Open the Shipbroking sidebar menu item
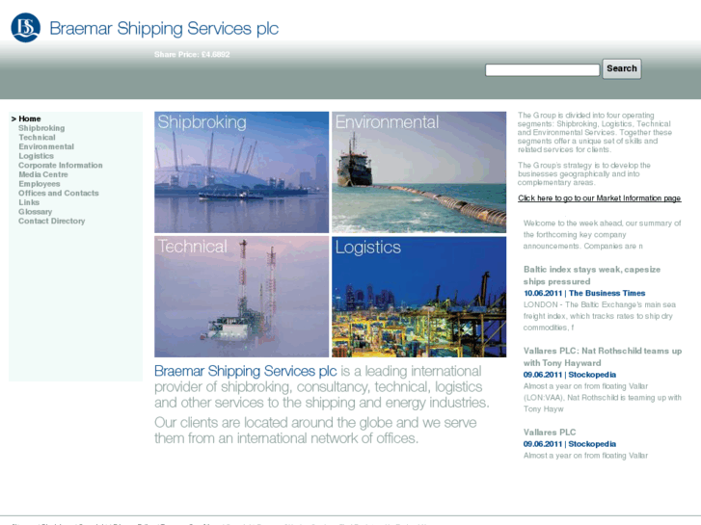 point(41,128)
